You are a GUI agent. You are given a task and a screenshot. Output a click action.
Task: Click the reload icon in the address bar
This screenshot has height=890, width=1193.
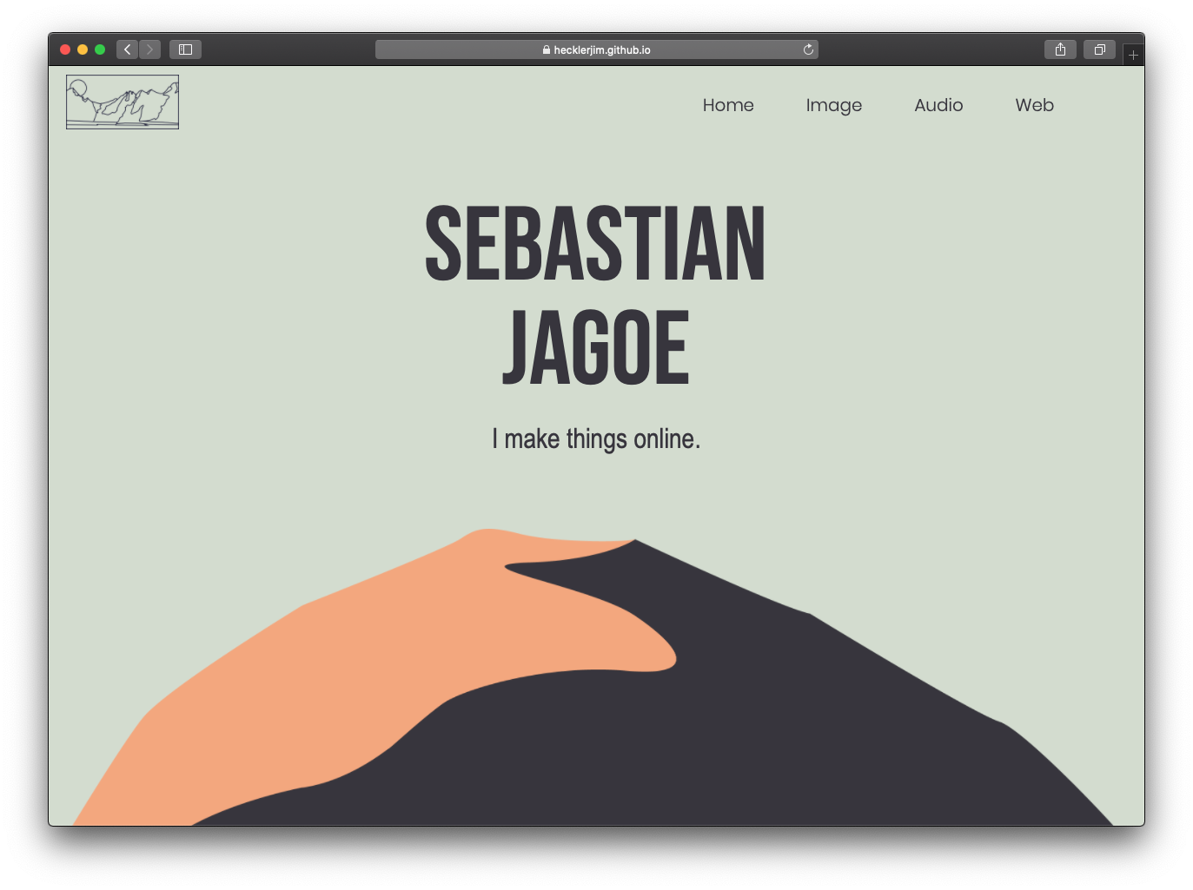tap(807, 49)
